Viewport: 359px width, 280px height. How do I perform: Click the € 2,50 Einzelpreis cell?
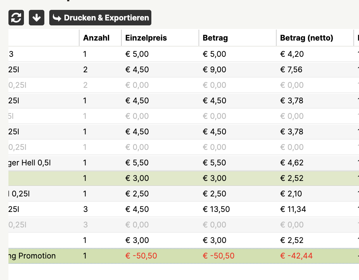point(137,194)
